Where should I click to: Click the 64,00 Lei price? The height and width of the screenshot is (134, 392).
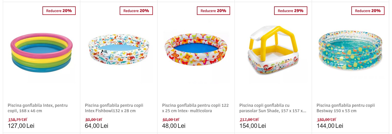pos(97,126)
